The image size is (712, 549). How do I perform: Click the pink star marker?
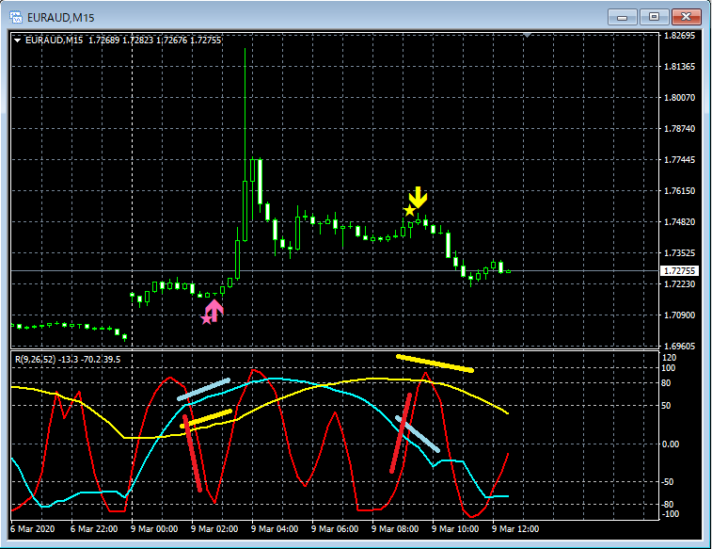pyautogui.click(x=207, y=319)
